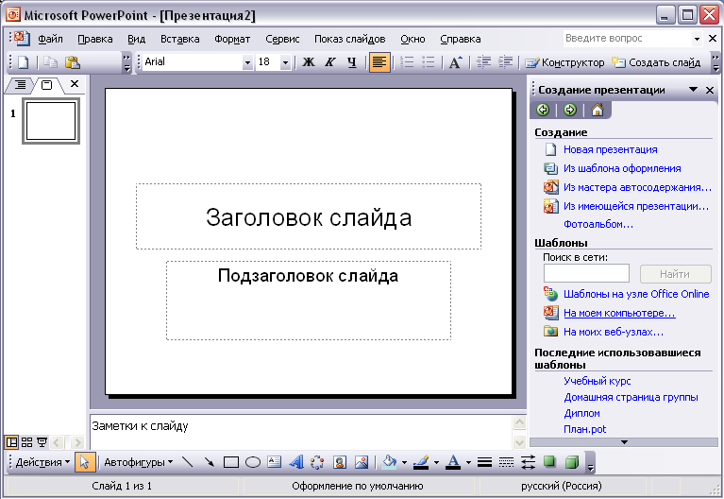The height and width of the screenshot is (499, 724).
Task: Open the Вставка menu
Action: pyautogui.click(x=180, y=40)
